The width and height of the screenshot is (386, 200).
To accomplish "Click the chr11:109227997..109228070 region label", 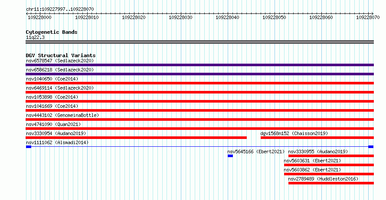I will (60, 9).
